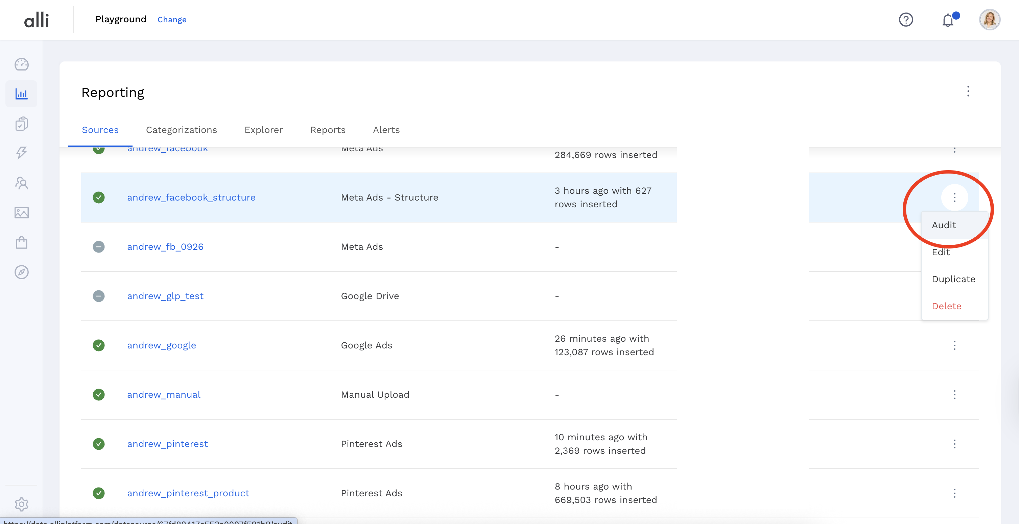Image resolution: width=1019 pixels, height=524 pixels.
Task: Open the dashboard gauge sidebar icon
Action: pyautogui.click(x=21, y=64)
